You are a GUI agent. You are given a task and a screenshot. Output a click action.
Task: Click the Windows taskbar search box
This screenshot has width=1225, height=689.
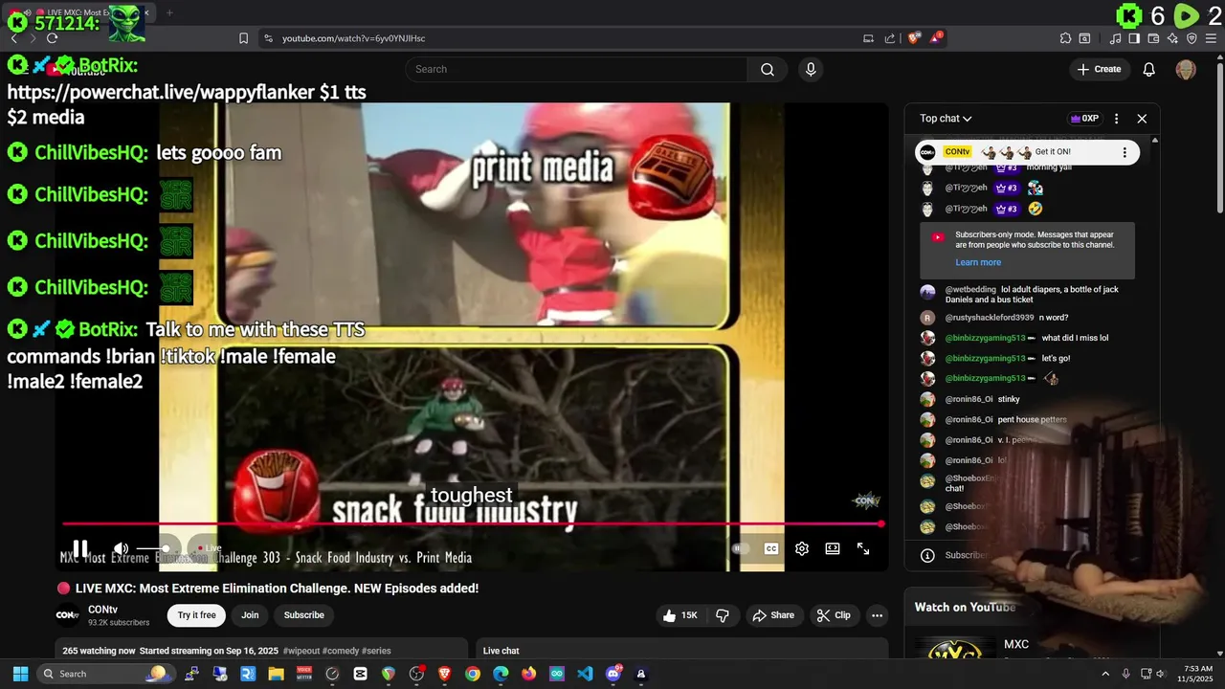click(x=104, y=674)
